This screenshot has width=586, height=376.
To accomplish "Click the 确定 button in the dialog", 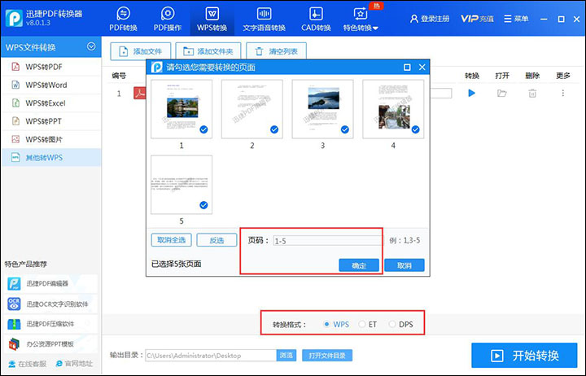I will pos(359,265).
